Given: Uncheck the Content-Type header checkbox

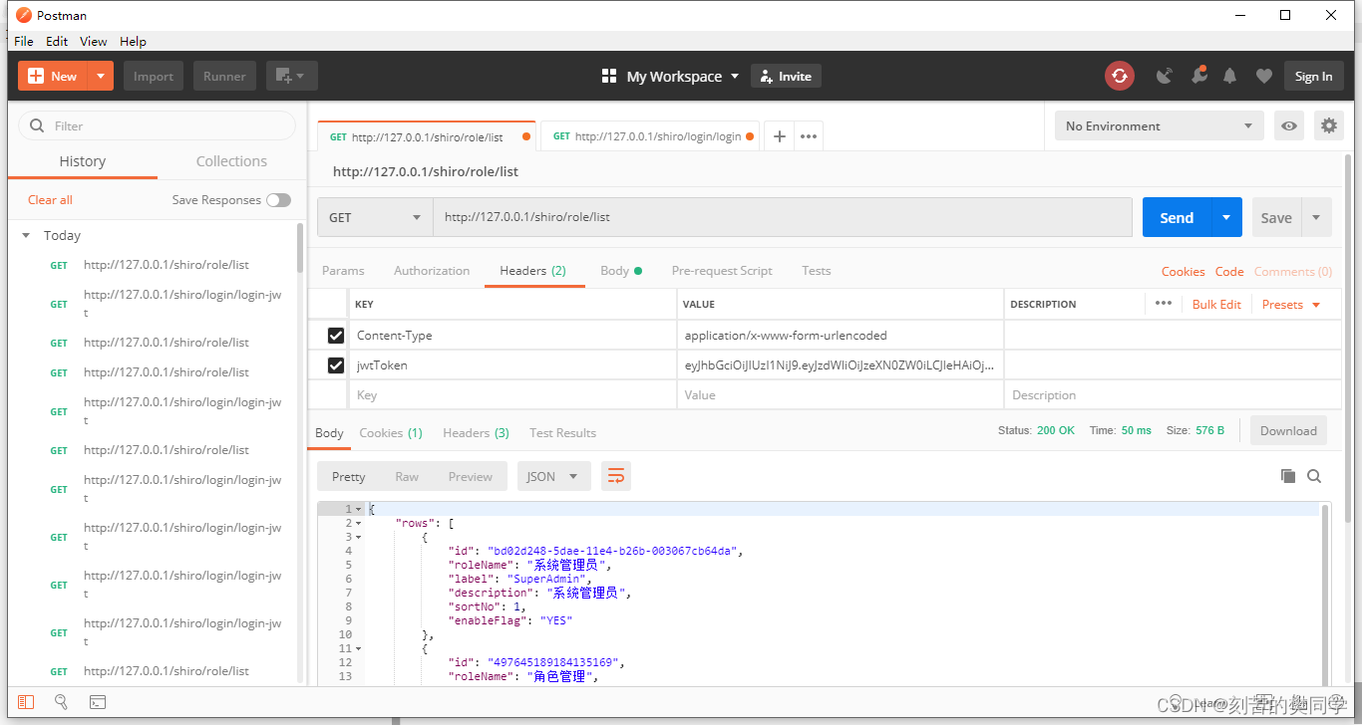Looking at the screenshot, I should pos(336,336).
